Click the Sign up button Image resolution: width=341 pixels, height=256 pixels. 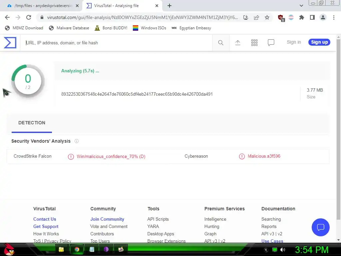[x=319, y=42]
